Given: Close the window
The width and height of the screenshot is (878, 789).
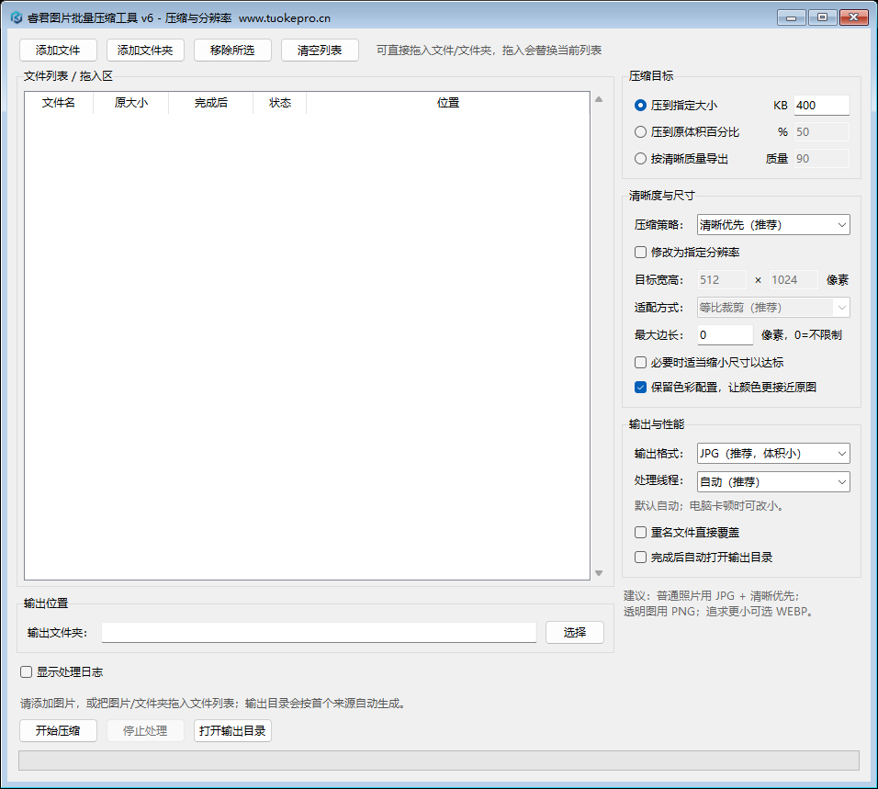Looking at the screenshot, I should point(853,18).
